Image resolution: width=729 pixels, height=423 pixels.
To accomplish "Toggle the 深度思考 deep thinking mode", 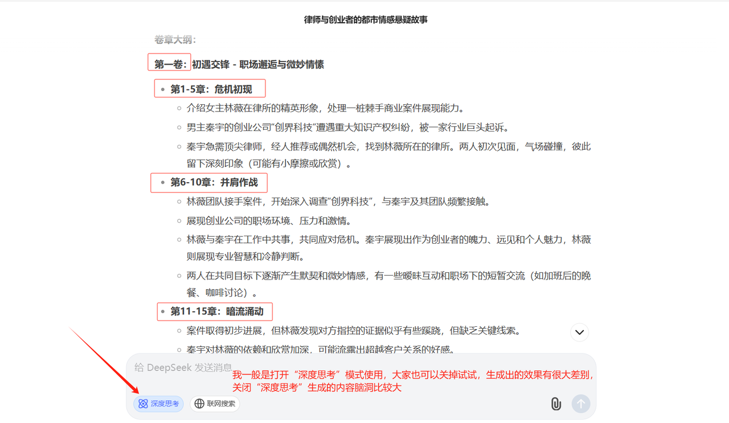I will (159, 404).
